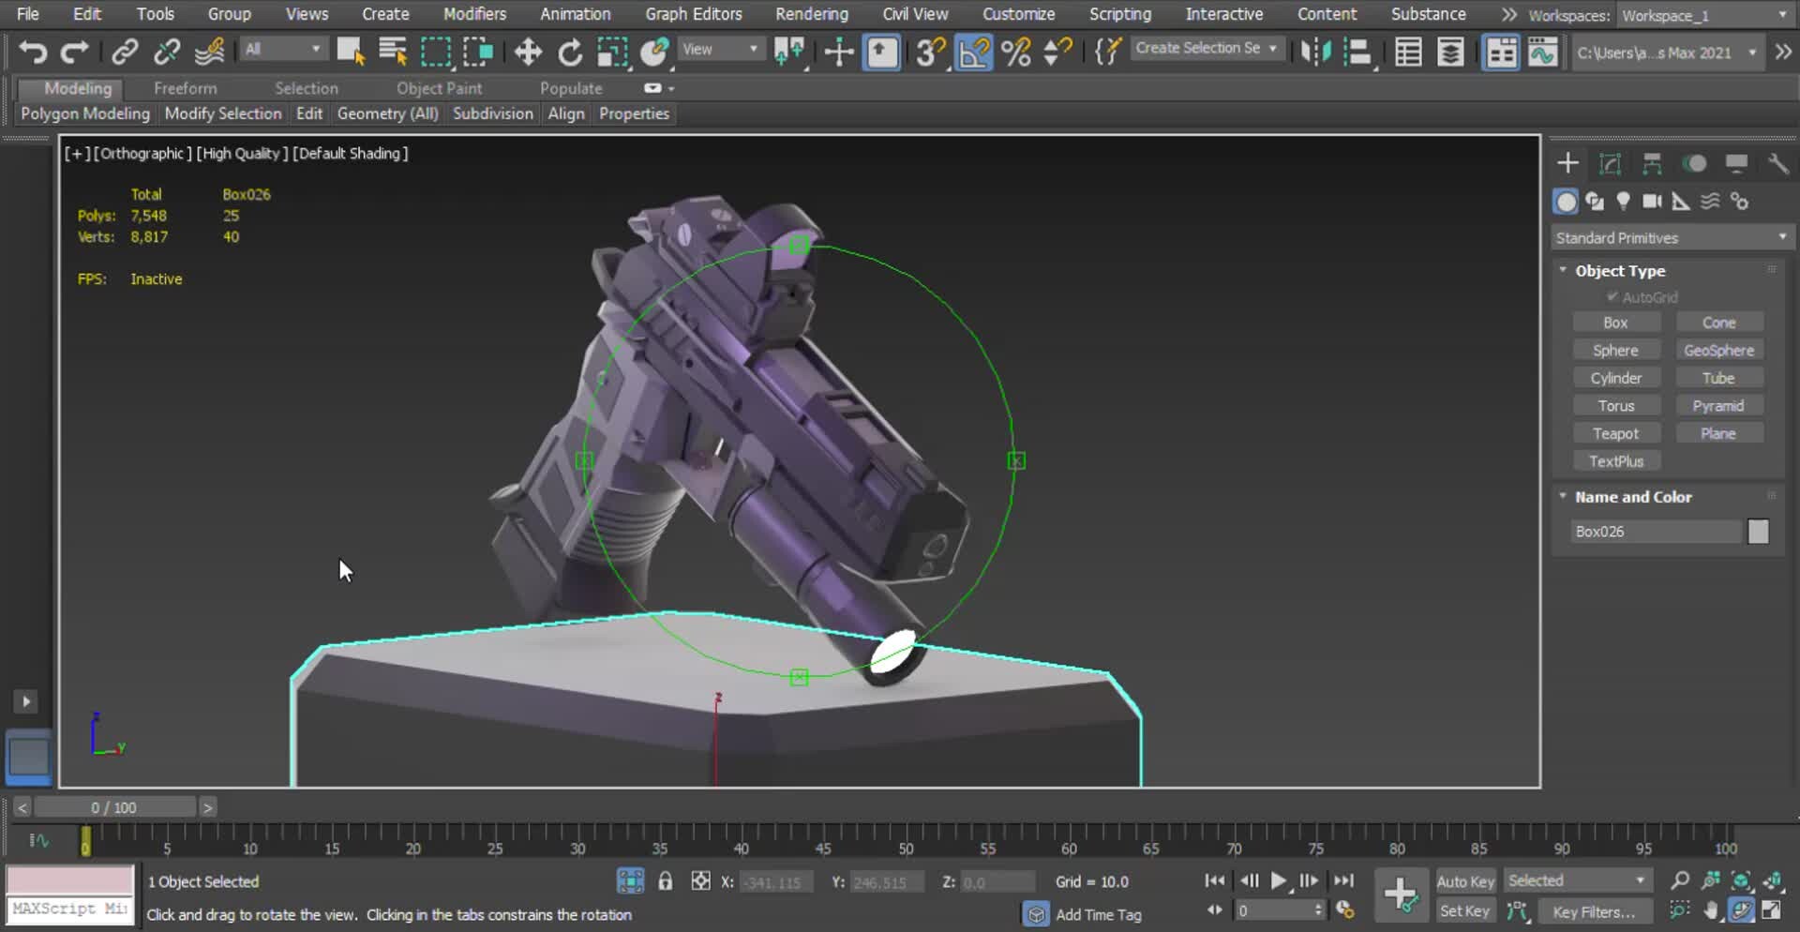This screenshot has height=932, width=1800.
Task: Activate Select and Rotate tool
Action: pyautogui.click(x=569, y=53)
